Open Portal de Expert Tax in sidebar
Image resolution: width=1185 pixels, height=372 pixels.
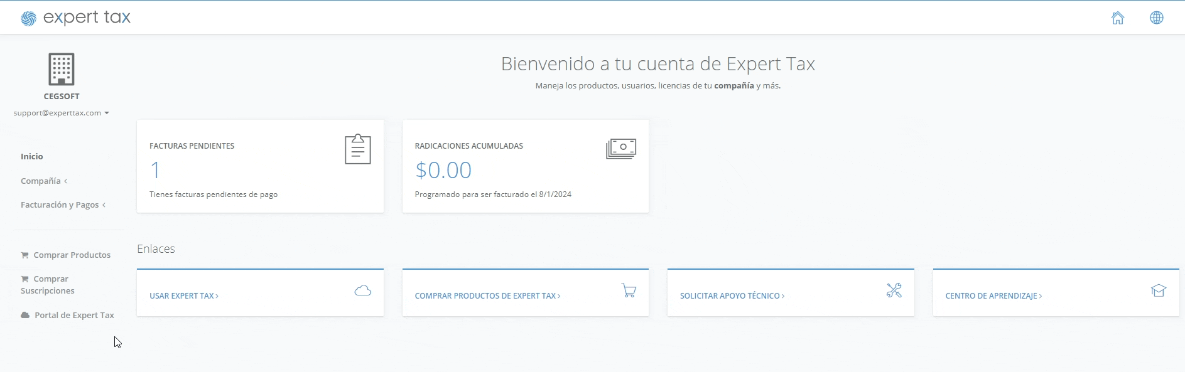67,316
